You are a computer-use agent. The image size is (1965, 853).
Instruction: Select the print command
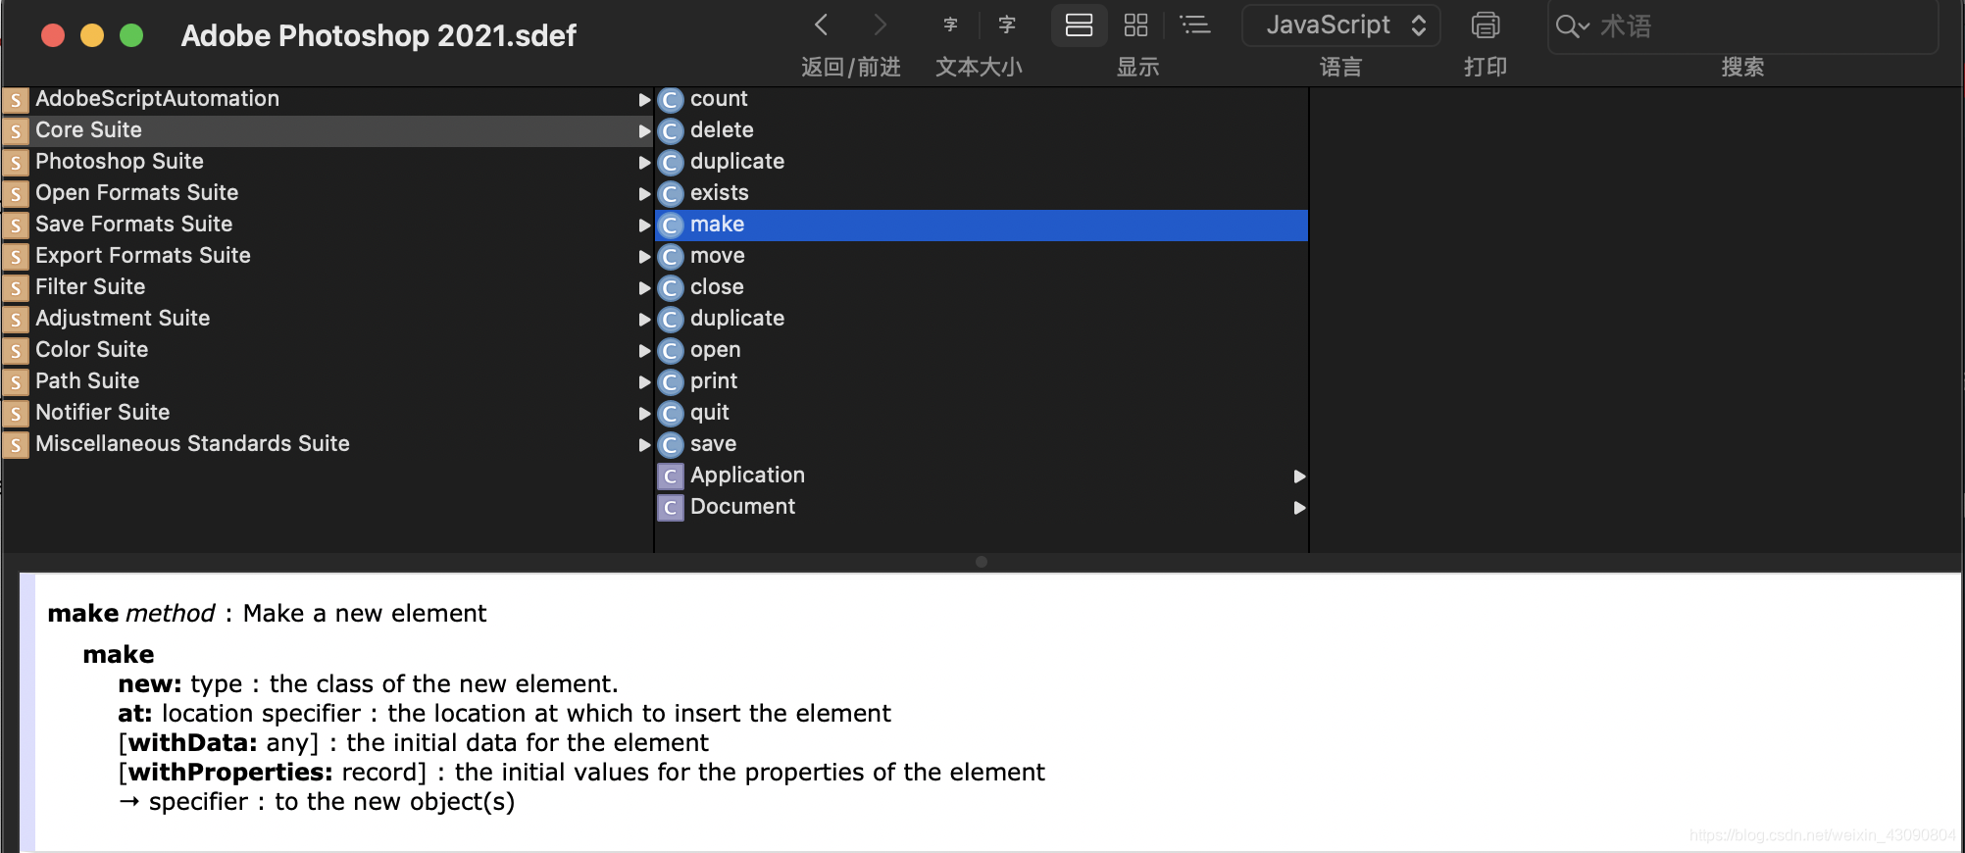(982, 381)
